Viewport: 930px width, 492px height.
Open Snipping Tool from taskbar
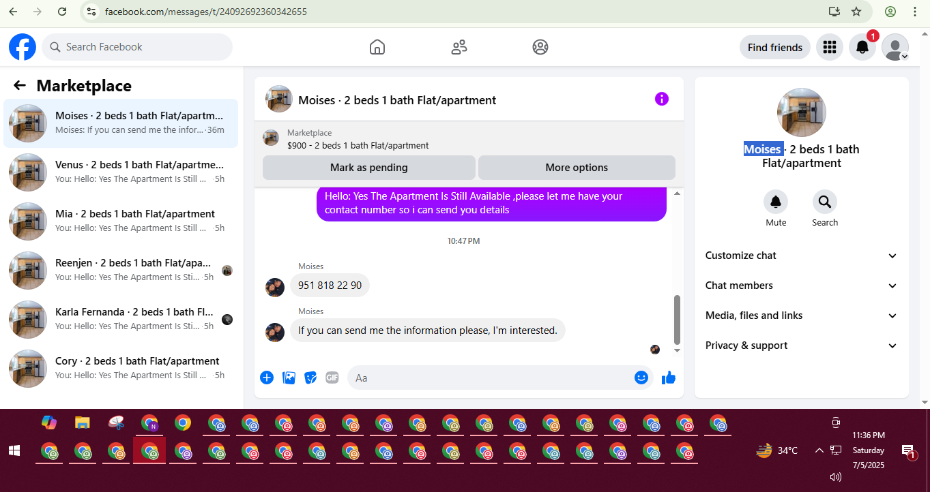pyautogui.click(x=116, y=422)
